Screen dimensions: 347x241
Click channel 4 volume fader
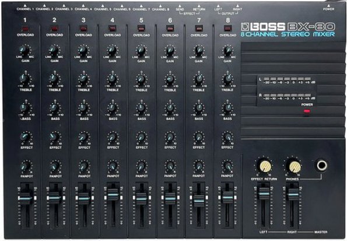click(x=113, y=195)
